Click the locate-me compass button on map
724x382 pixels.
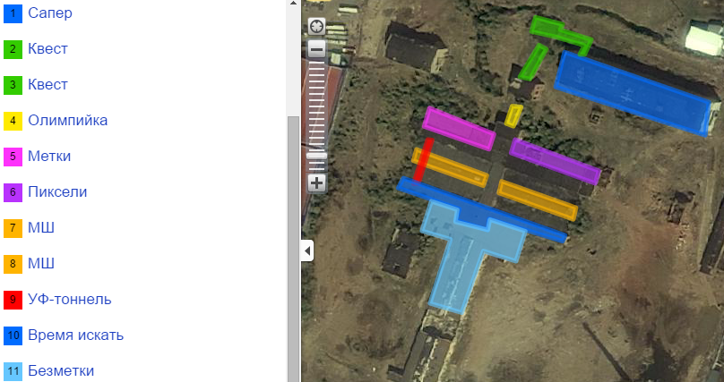[317, 26]
